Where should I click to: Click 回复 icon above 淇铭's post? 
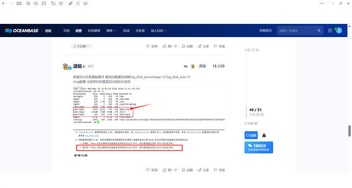[187, 46]
